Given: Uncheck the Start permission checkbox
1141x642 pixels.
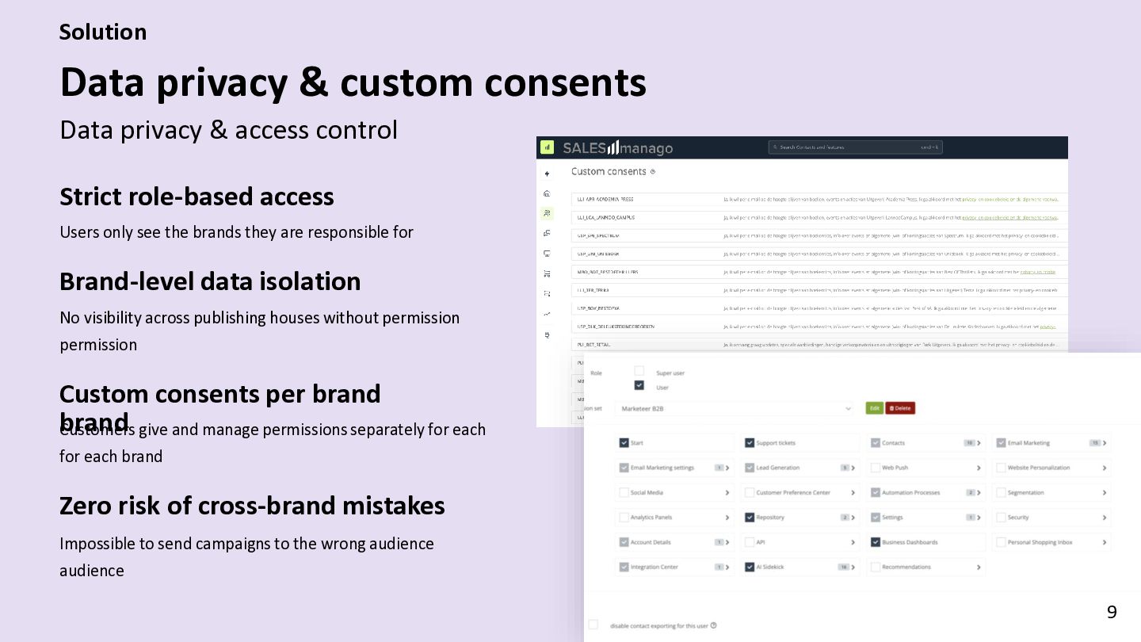Looking at the screenshot, I should coord(624,443).
